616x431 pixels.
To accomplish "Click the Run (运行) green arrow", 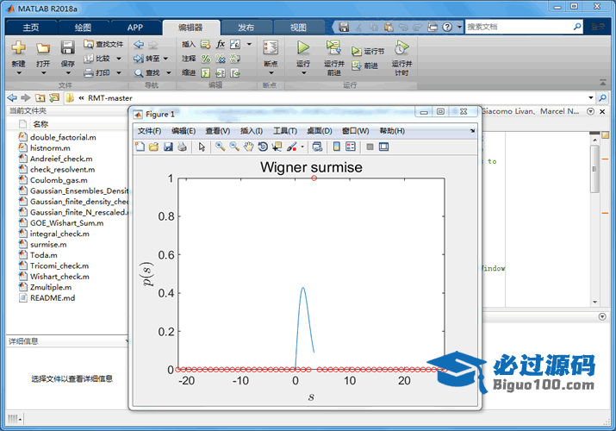I will (303, 47).
